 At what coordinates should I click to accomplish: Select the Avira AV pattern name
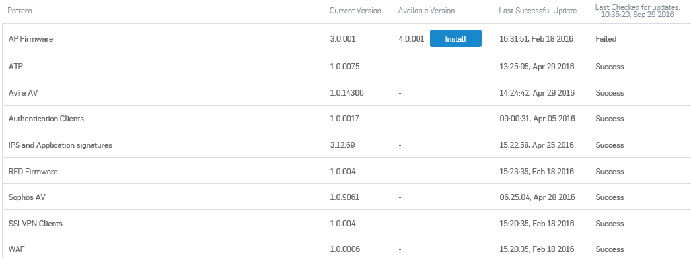(23, 93)
